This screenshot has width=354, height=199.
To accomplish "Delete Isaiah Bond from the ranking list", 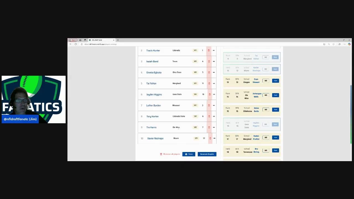I will 209,61.
